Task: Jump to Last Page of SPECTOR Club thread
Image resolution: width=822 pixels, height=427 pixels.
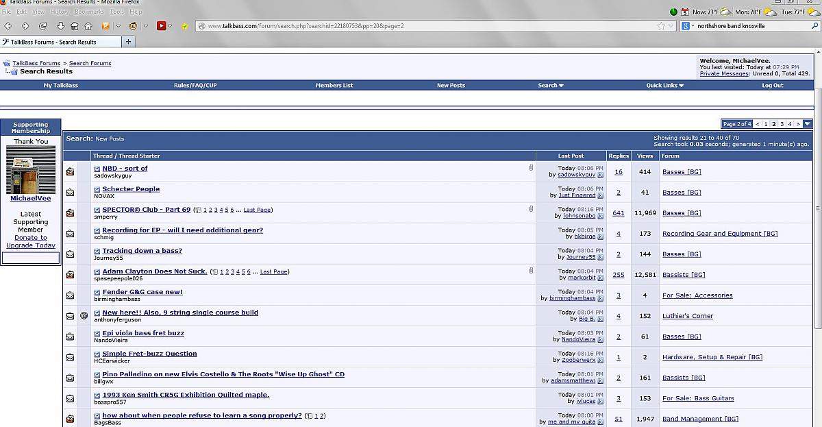Action: click(257, 210)
